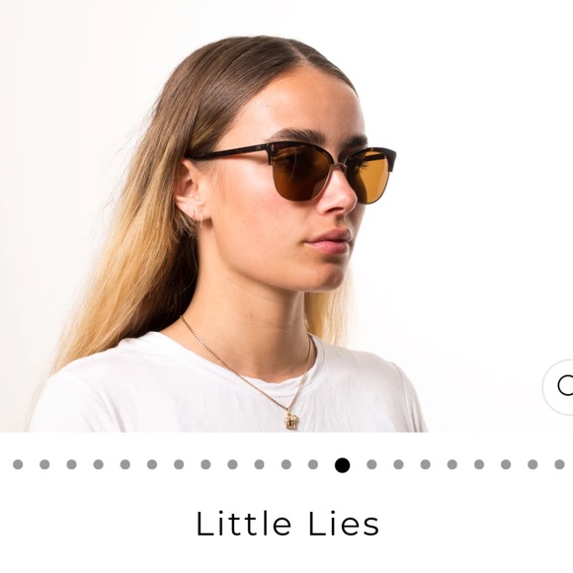This screenshot has height=573, width=573.
Task: Go to the tenth carousel dot
Action: (x=260, y=464)
